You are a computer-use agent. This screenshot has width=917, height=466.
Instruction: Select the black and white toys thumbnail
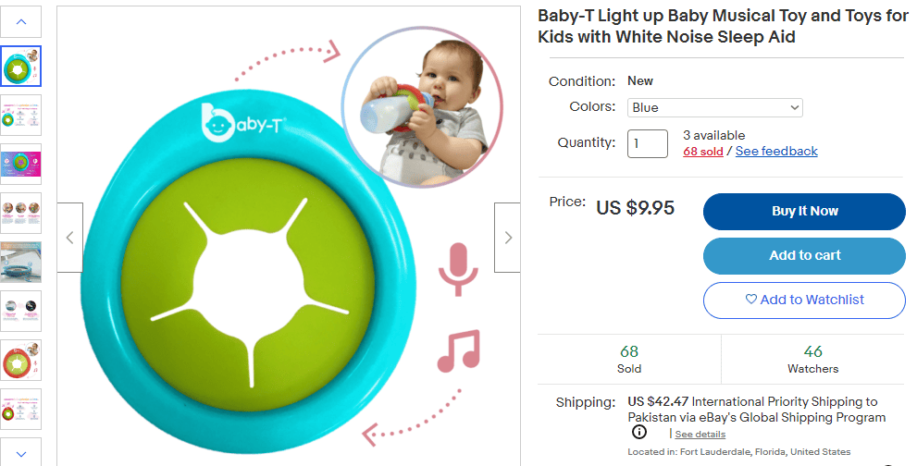click(21, 312)
